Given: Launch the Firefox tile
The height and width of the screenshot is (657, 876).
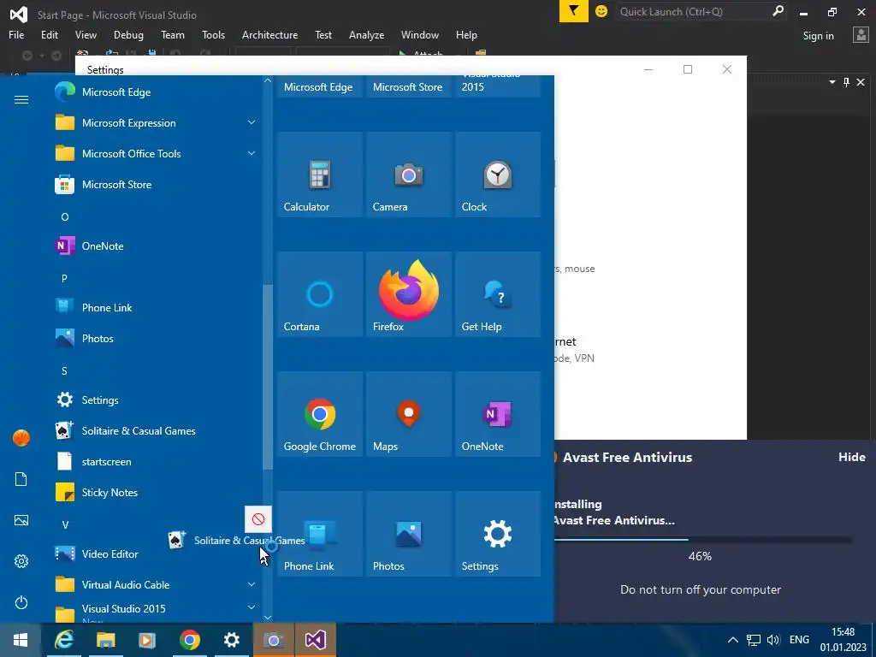Looking at the screenshot, I should pos(409,294).
